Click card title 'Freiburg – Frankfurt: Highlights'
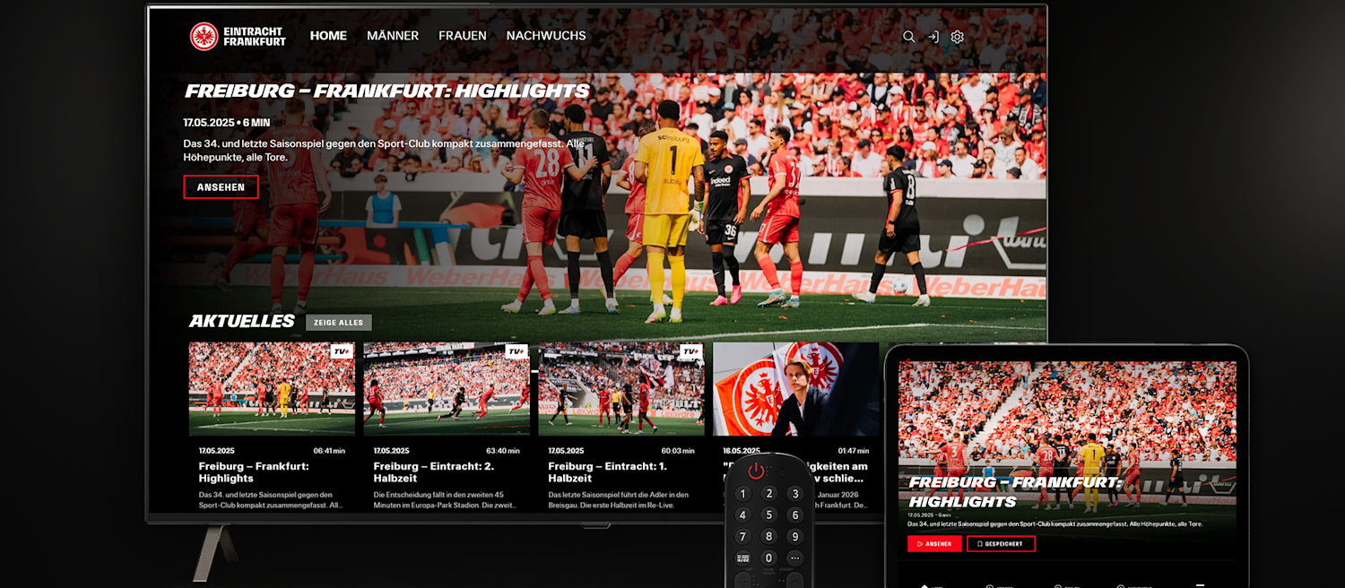Viewport: 1345px width, 588px height. coord(254,472)
